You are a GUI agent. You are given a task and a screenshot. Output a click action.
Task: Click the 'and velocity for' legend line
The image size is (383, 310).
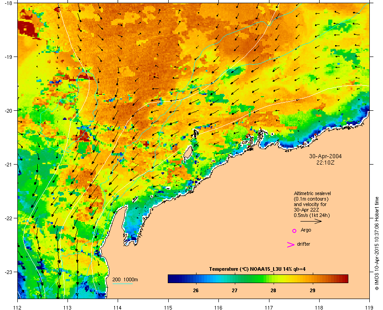pos(310,204)
